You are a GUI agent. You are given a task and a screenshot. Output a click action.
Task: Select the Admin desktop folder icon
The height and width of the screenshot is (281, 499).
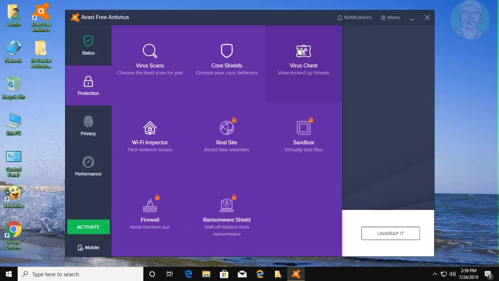(x=14, y=16)
